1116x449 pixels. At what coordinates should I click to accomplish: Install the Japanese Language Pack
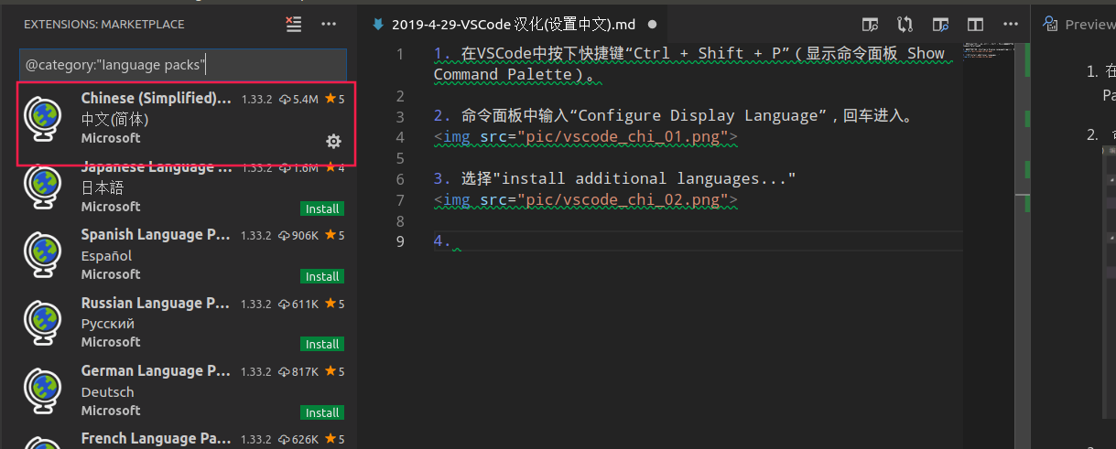click(x=322, y=208)
